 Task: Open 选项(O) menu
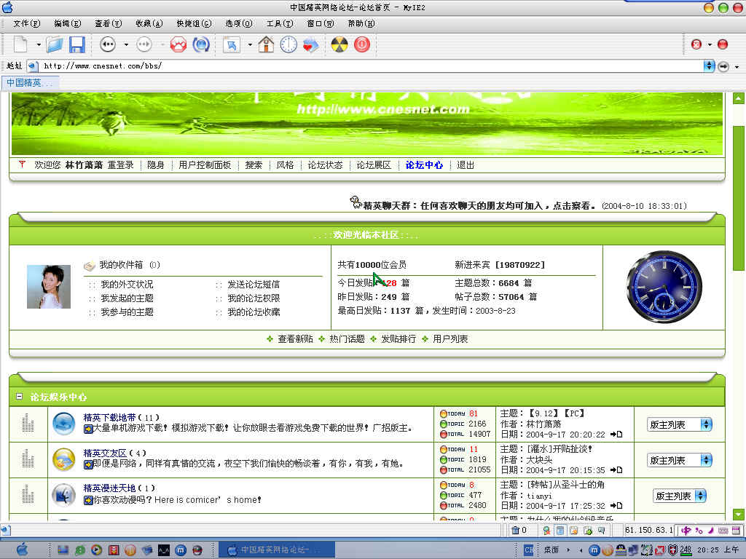coord(239,23)
